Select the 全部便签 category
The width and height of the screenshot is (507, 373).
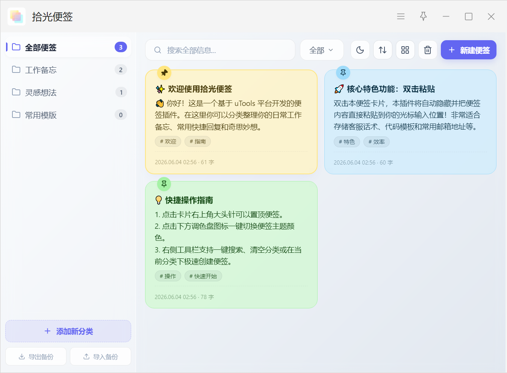click(x=68, y=47)
